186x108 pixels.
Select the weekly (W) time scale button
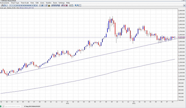pos(35,5)
